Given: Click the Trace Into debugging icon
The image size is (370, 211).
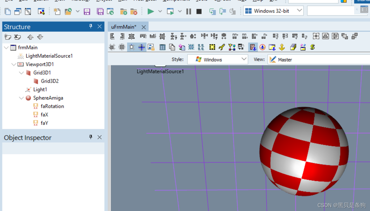Looking at the screenshot, I should pos(213,11).
